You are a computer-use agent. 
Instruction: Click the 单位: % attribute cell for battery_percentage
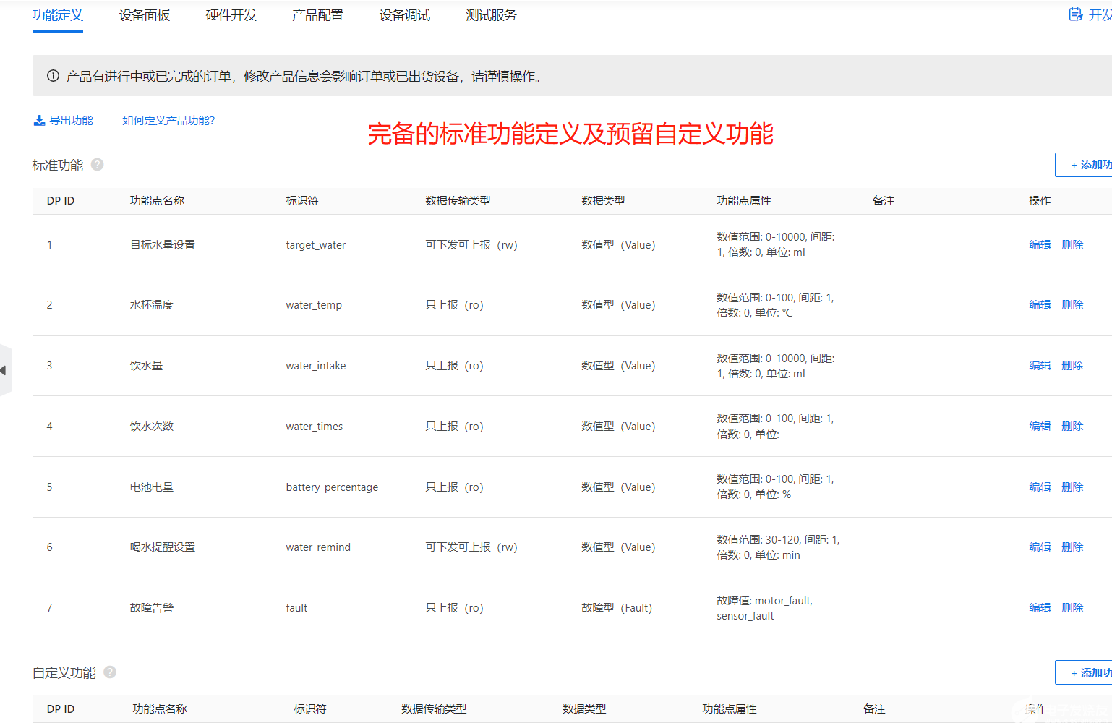[775, 487]
